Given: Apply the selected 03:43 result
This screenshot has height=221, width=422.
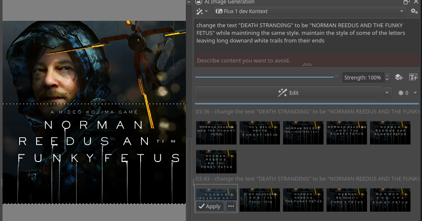Looking at the screenshot, I should coord(210,206).
